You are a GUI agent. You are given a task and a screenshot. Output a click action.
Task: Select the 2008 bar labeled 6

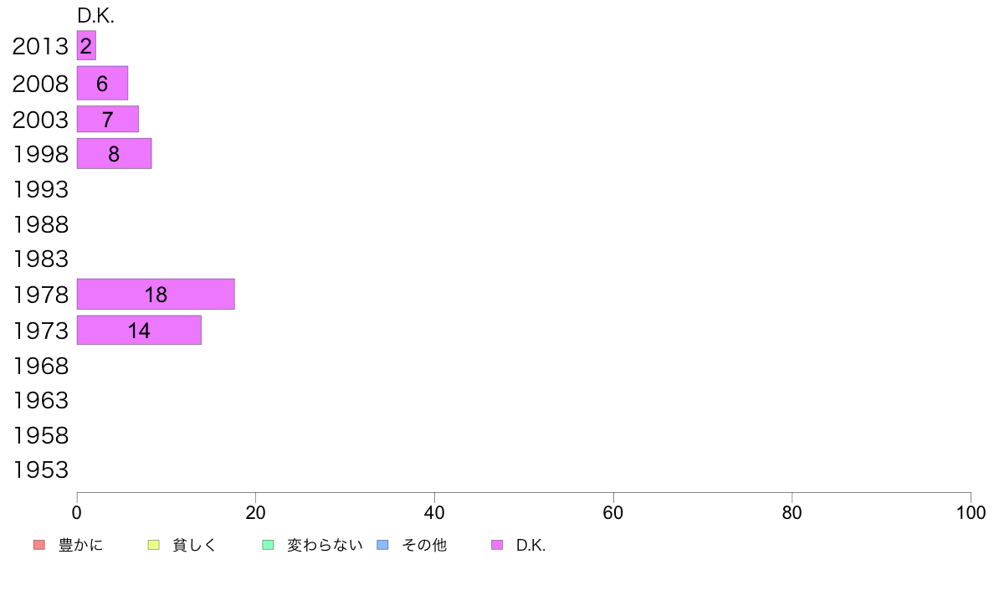(102, 83)
